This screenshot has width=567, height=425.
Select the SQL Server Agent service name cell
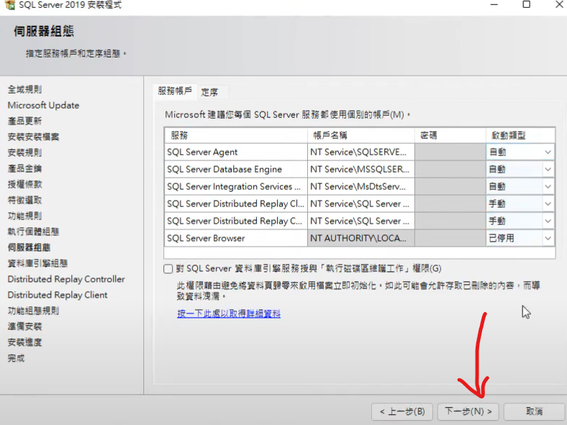tap(236, 152)
